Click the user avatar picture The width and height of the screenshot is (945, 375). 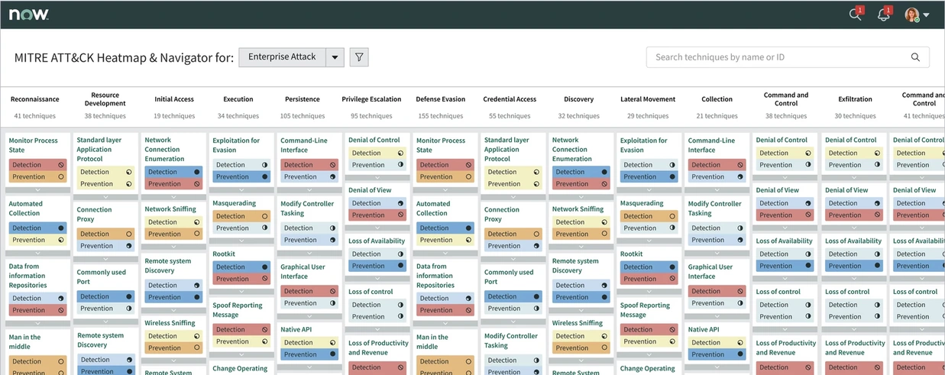tap(911, 15)
